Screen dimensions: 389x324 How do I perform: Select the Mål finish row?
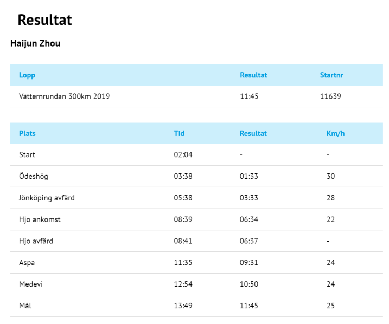click(196, 306)
